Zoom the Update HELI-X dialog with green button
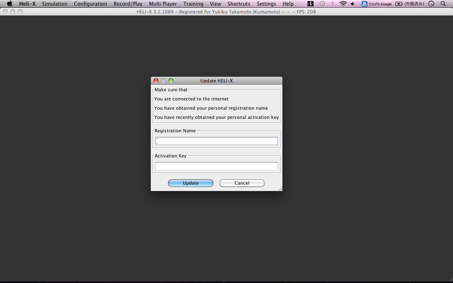Viewport: 453px width, 283px height. point(171,81)
